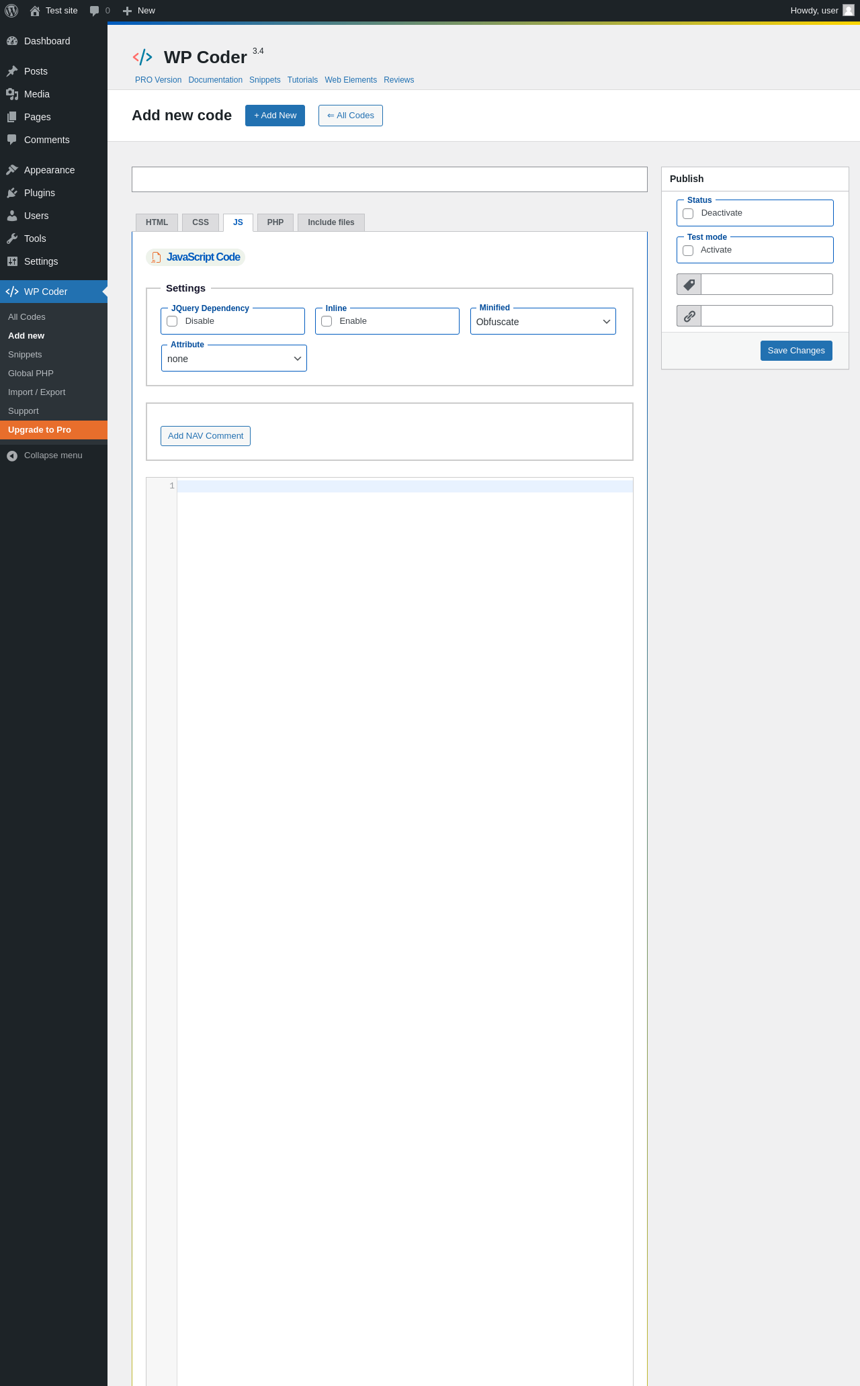Click the plus New icon in admin bar
Viewport: 860px width, 1386px height.
pyautogui.click(x=127, y=11)
